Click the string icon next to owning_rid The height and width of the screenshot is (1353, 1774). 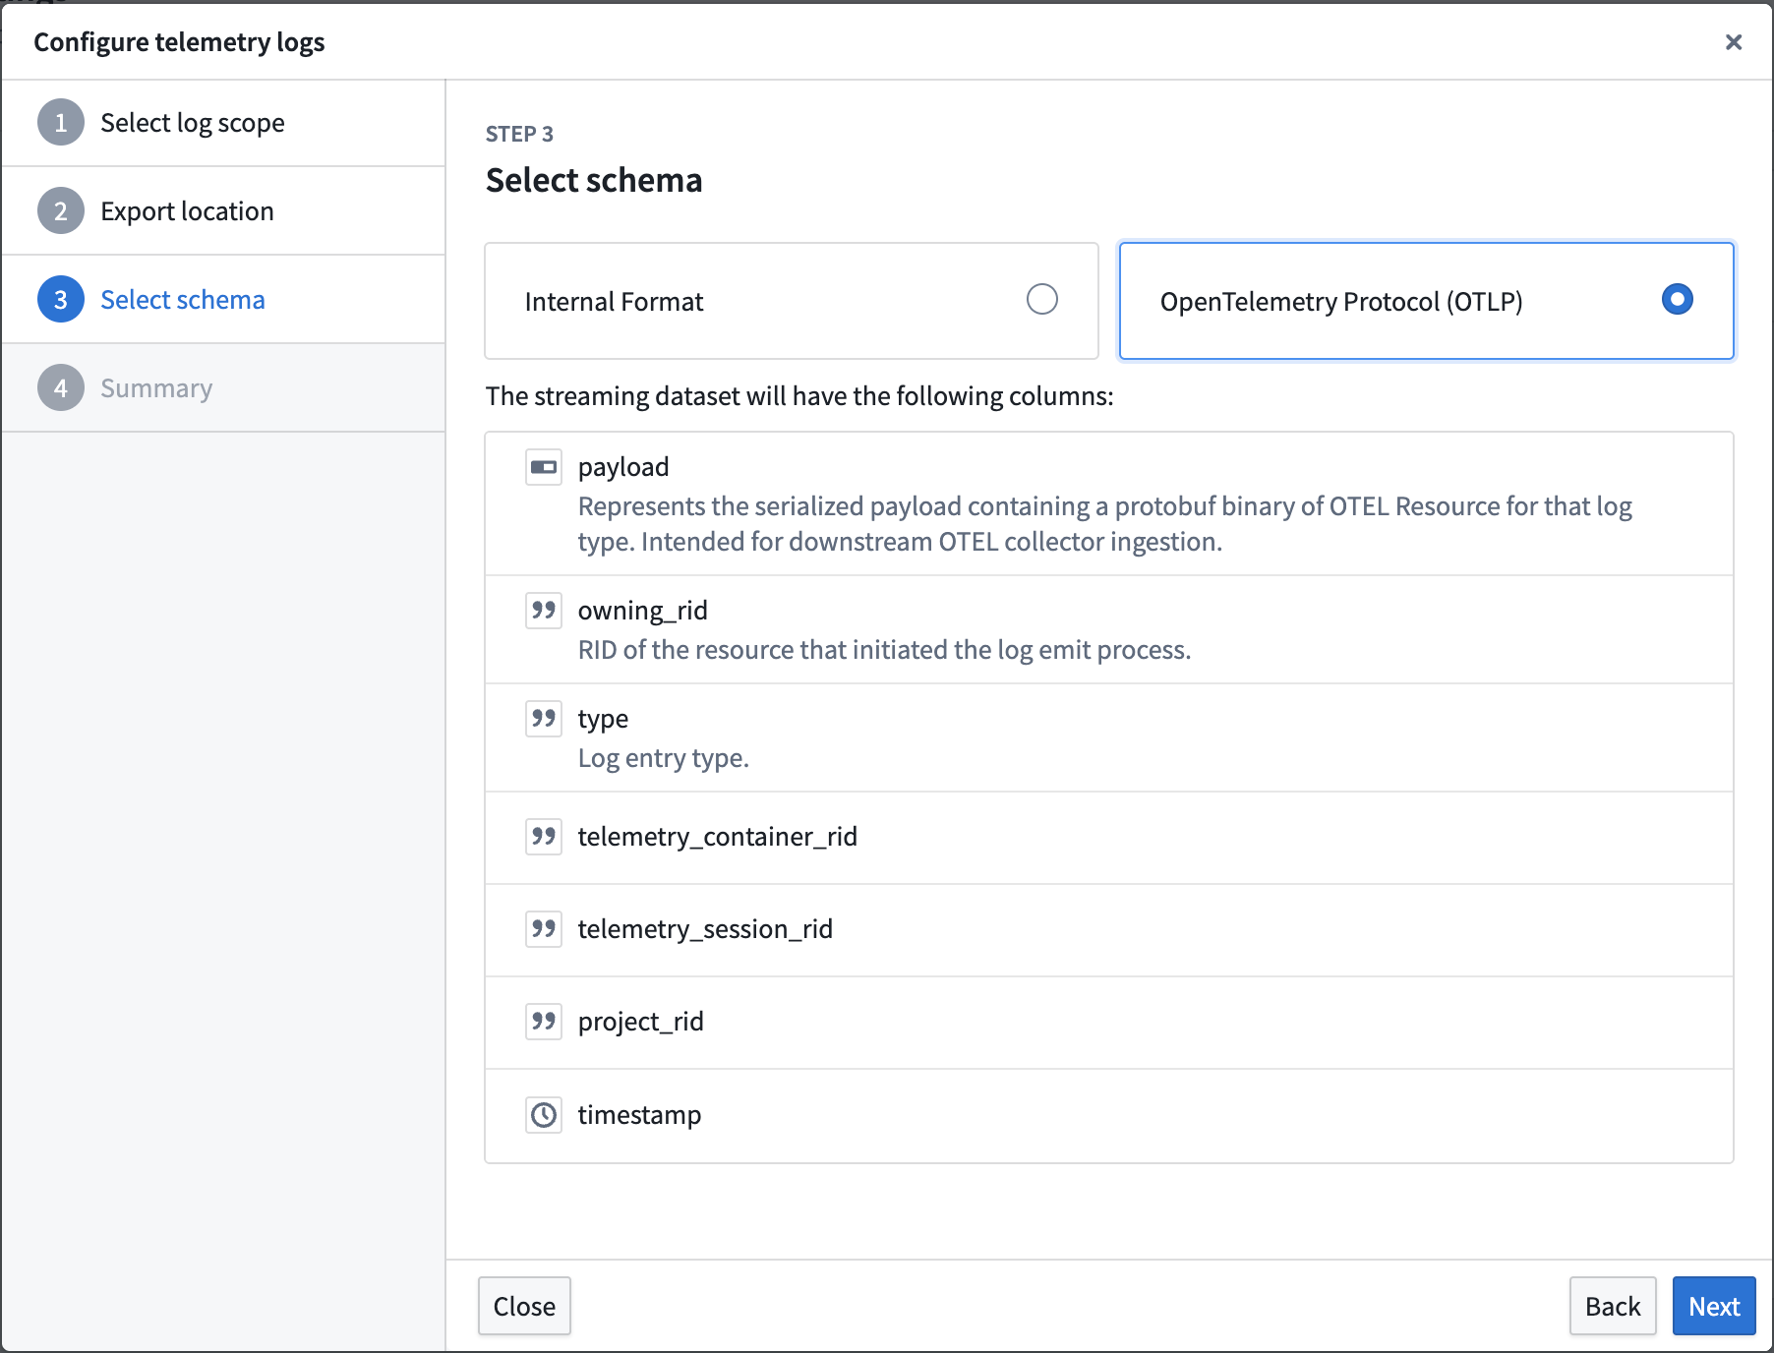pos(543,610)
